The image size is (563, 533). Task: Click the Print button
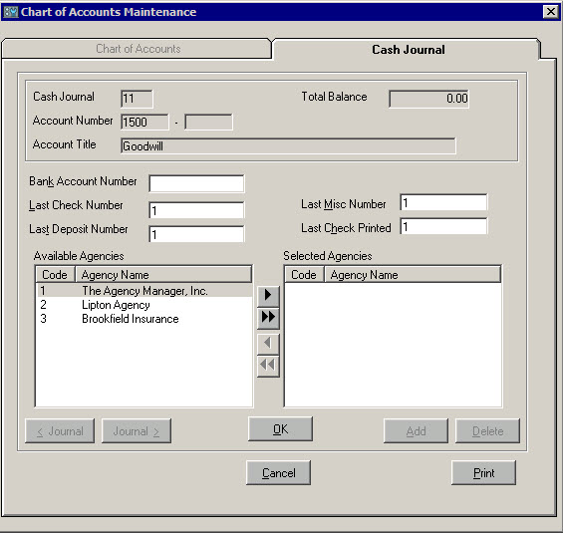(483, 472)
